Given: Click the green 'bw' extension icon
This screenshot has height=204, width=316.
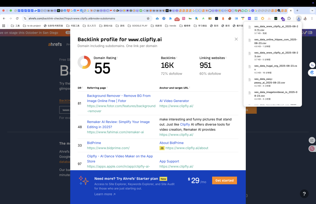Looking at the screenshot, I should [190, 18].
